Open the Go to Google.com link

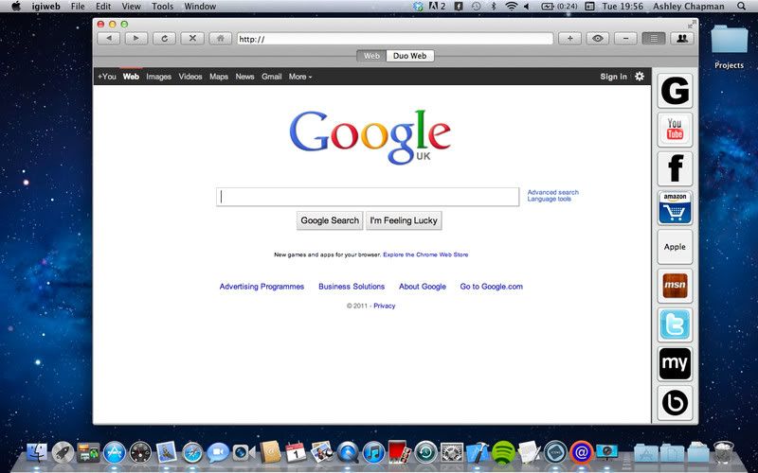tap(491, 287)
